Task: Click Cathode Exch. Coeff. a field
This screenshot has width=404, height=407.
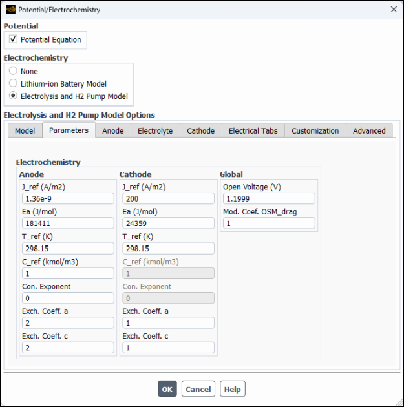Action: point(169,322)
